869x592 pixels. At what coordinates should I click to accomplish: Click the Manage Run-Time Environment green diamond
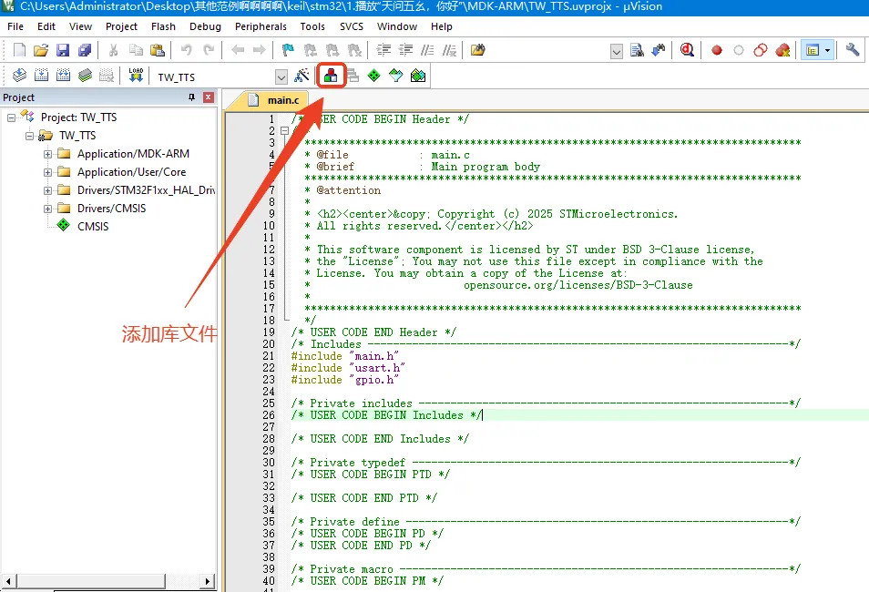click(374, 76)
